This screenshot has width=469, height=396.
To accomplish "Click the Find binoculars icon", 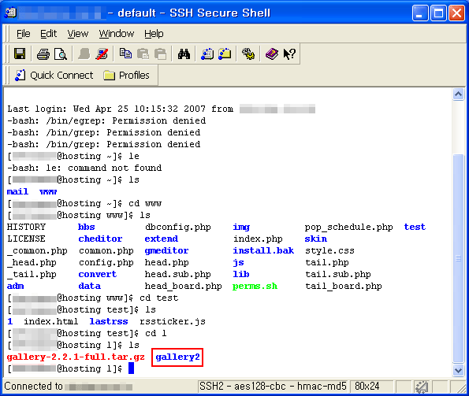I will coord(184,54).
